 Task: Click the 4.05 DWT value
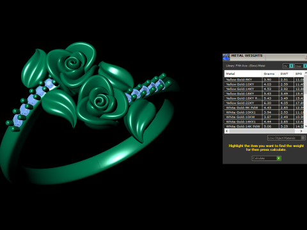[284, 103]
